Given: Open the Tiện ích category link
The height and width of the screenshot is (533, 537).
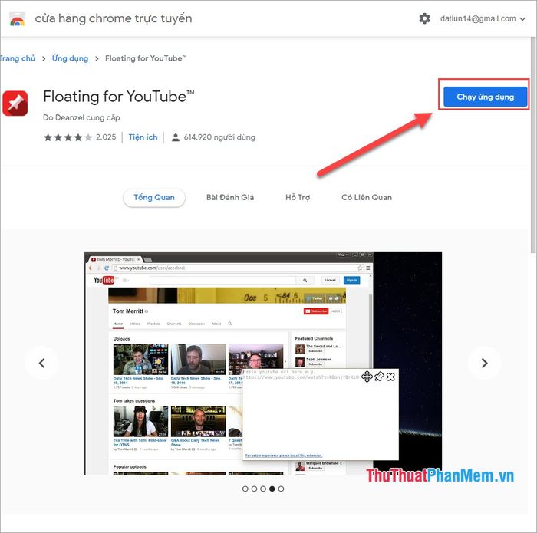Looking at the screenshot, I should pos(143,137).
